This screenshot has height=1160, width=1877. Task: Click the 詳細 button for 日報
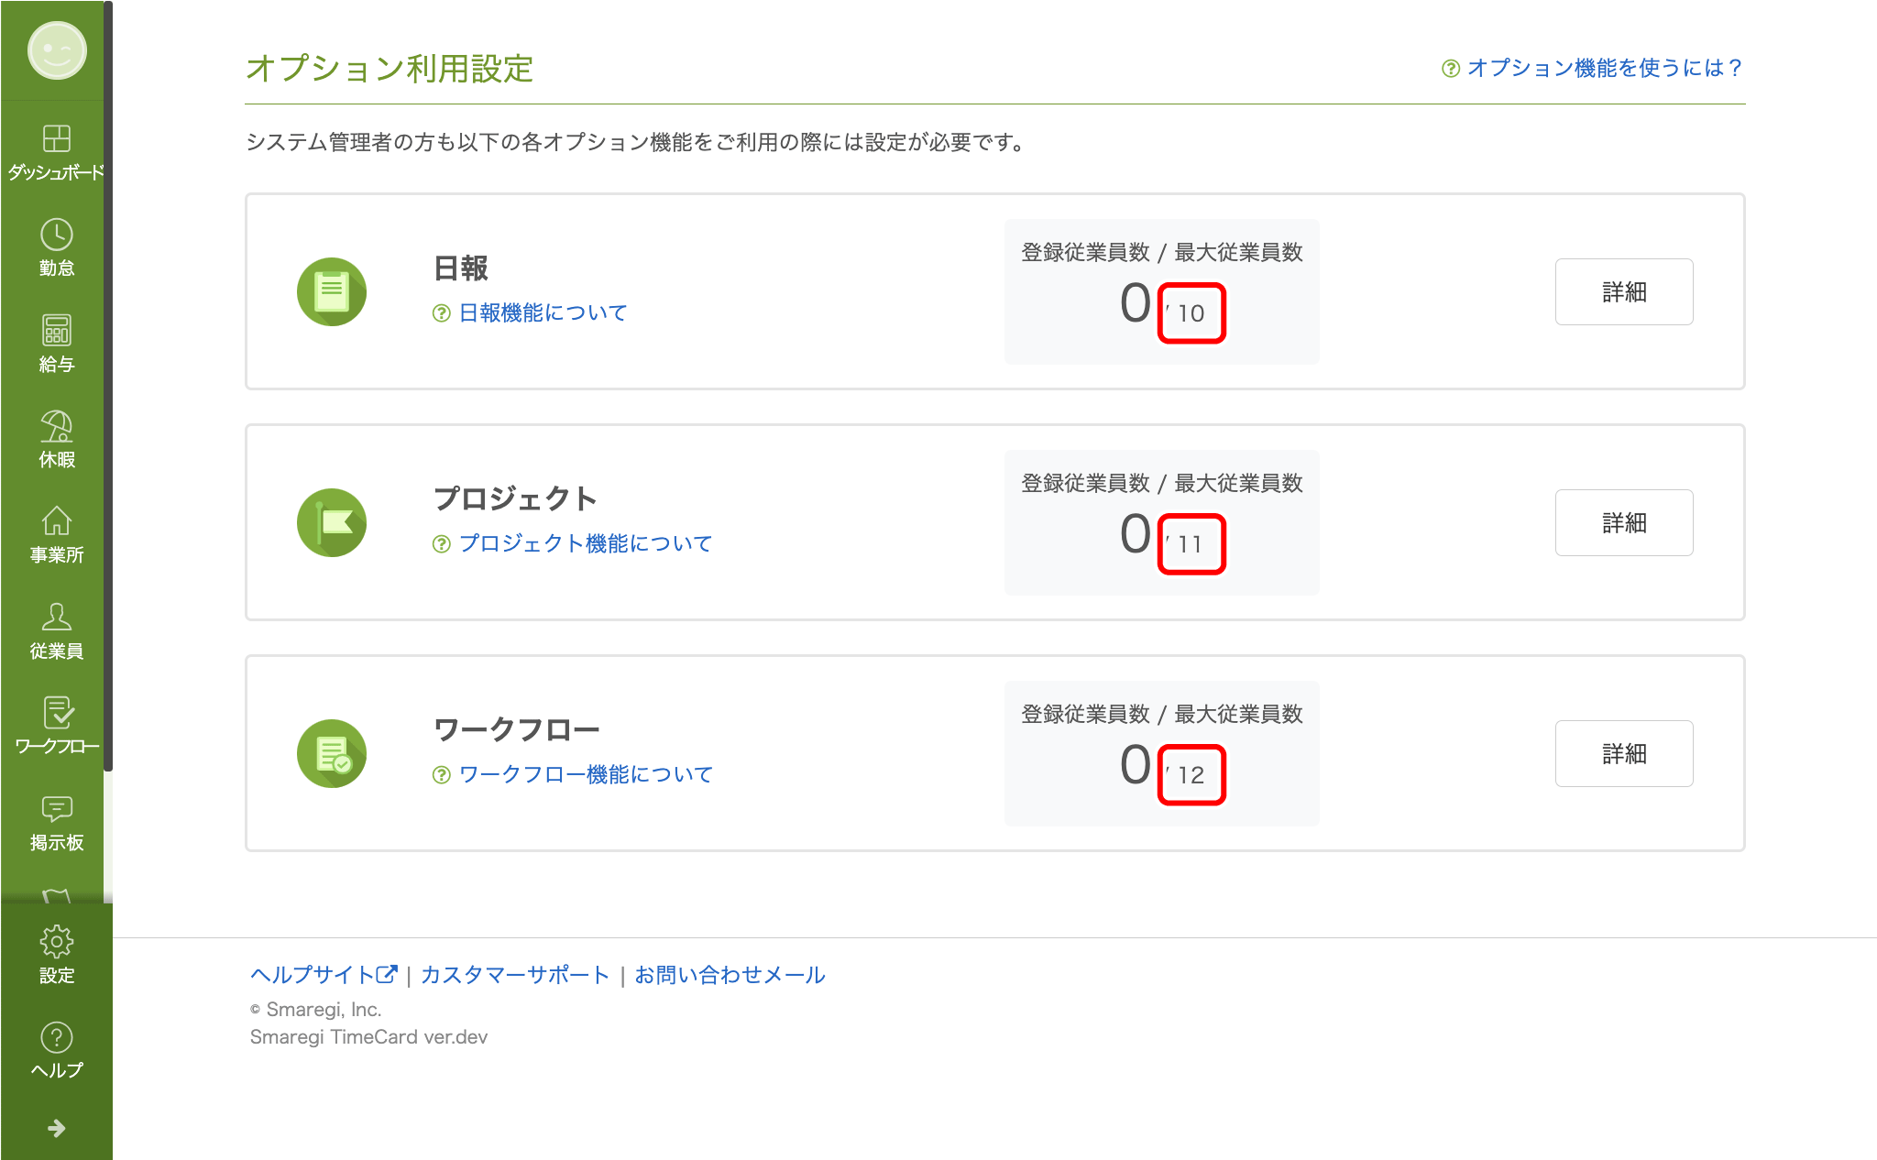pyautogui.click(x=1624, y=291)
